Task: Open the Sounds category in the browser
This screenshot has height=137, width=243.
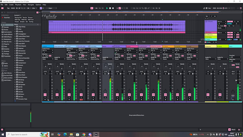Action: click(6, 27)
